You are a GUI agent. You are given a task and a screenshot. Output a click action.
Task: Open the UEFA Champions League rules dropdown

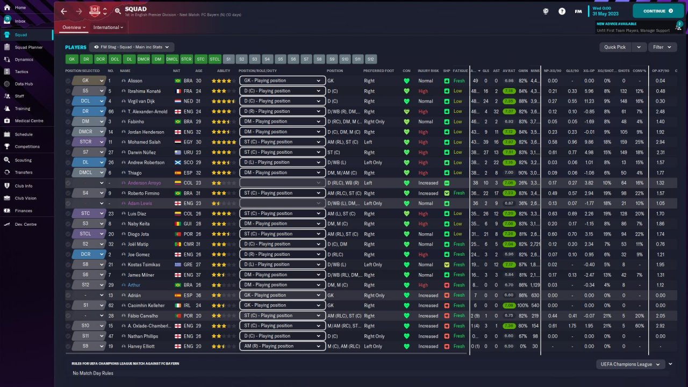pyautogui.click(x=631, y=364)
